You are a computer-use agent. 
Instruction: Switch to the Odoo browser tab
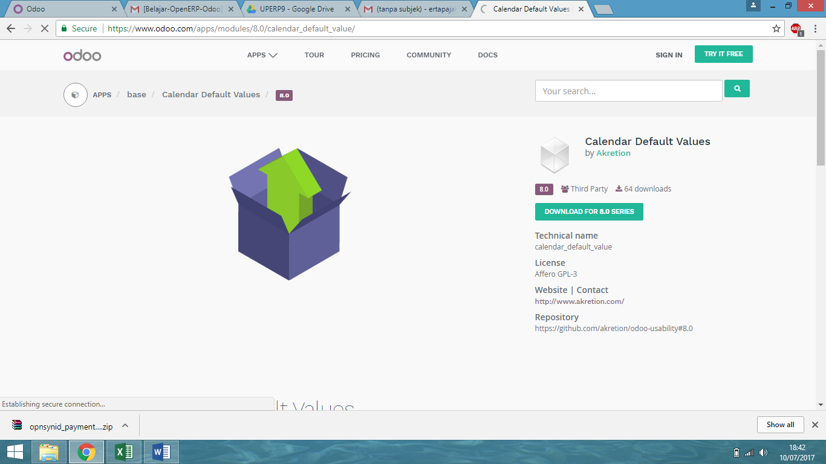pyautogui.click(x=62, y=9)
